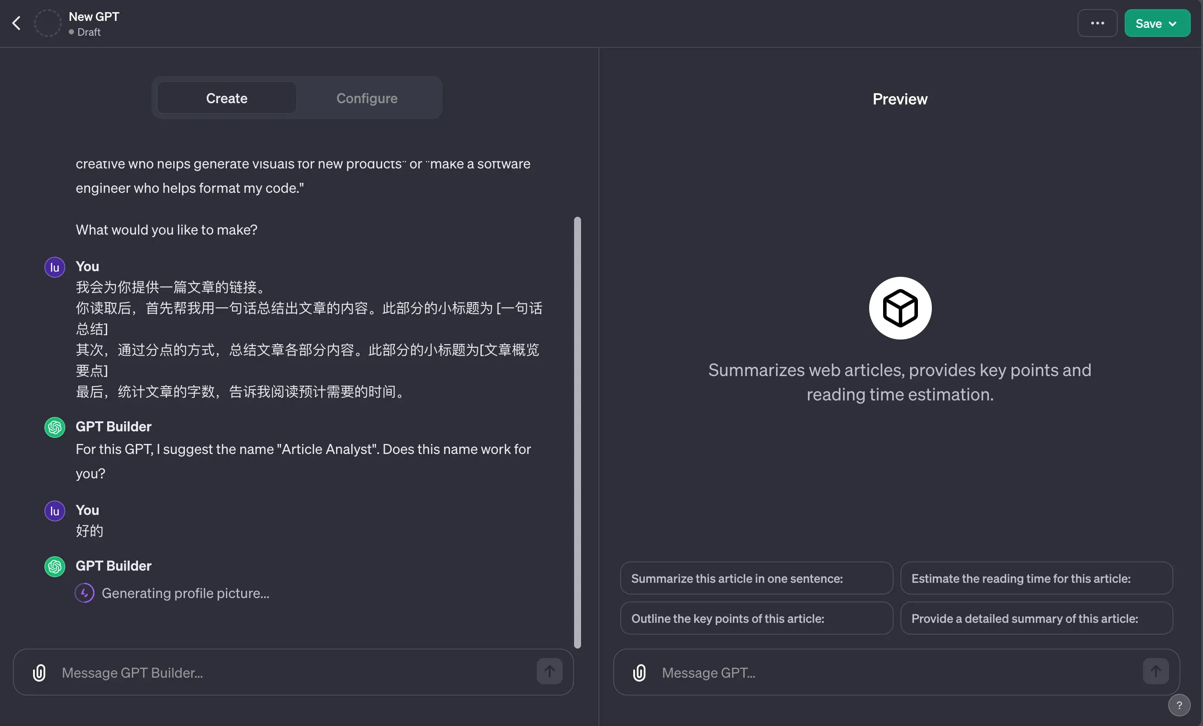
Task: Select 'Estimate the reading time' starter
Action: 1036,578
